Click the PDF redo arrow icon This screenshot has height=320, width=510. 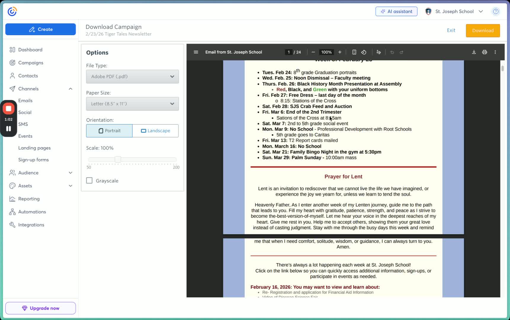tap(402, 52)
